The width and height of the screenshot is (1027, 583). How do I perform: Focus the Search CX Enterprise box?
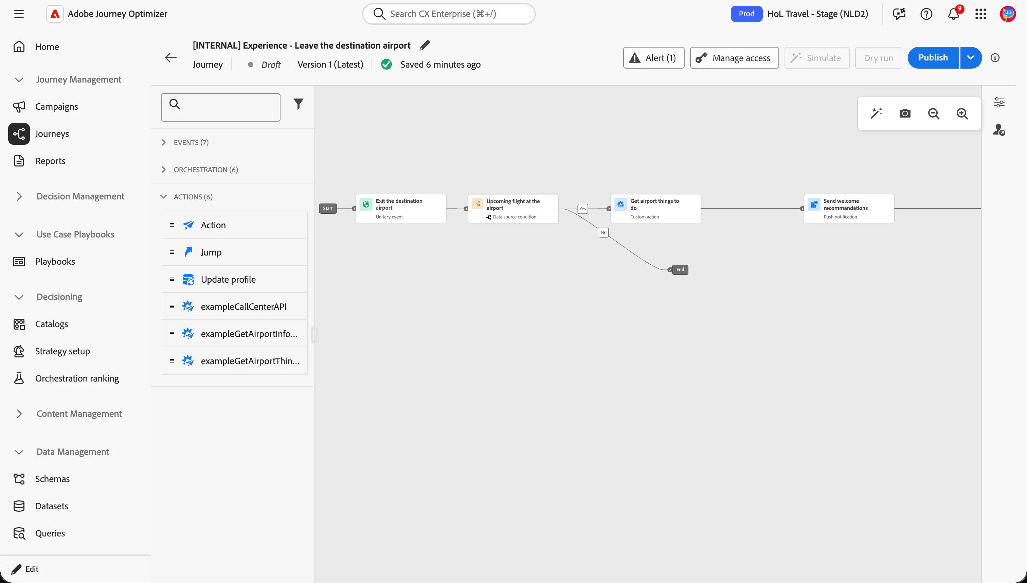pos(449,14)
